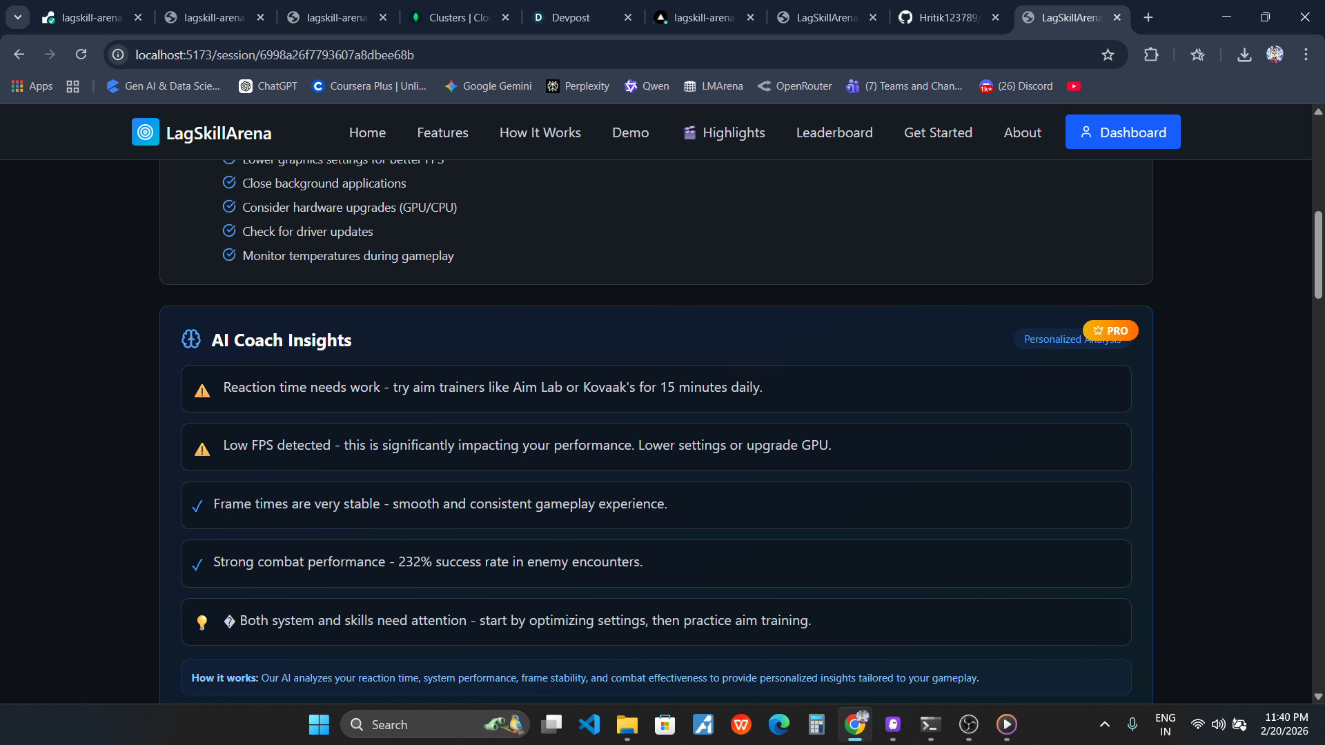Open the browser extensions puzzle icon
The height and width of the screenshot is (745, 1325).
(1150, 54)
